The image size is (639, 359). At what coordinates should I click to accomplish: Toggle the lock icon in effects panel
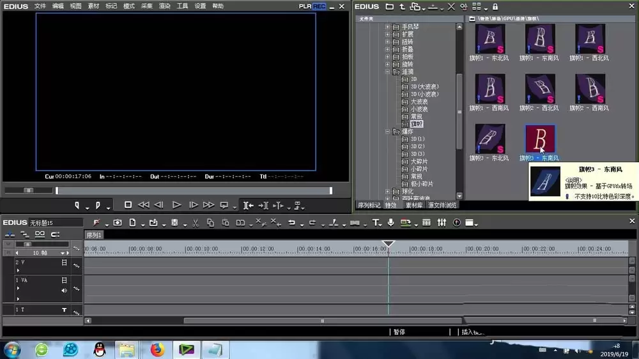click(495, 6)
